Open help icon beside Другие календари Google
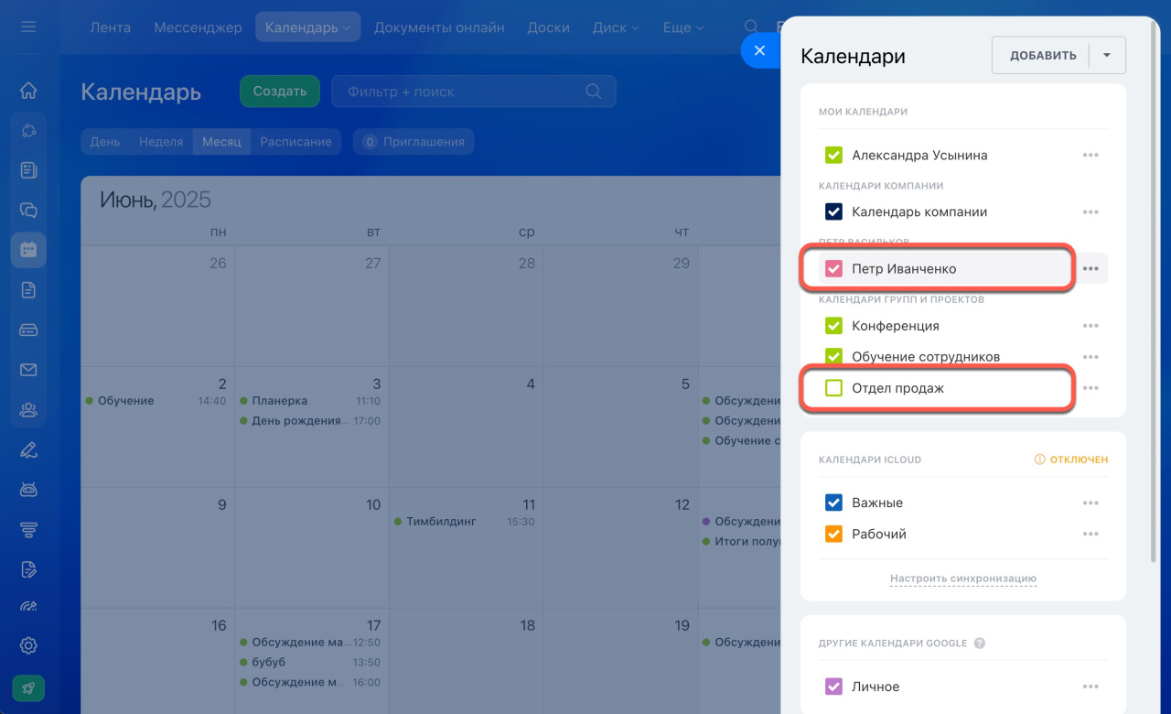 980,644
